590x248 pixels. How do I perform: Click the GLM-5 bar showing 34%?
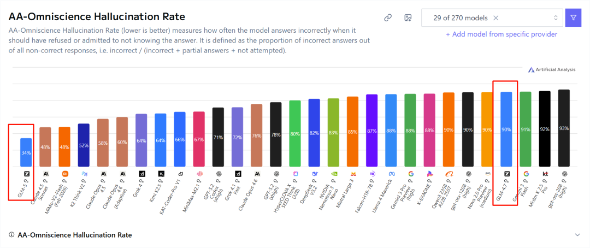(26, 152)
